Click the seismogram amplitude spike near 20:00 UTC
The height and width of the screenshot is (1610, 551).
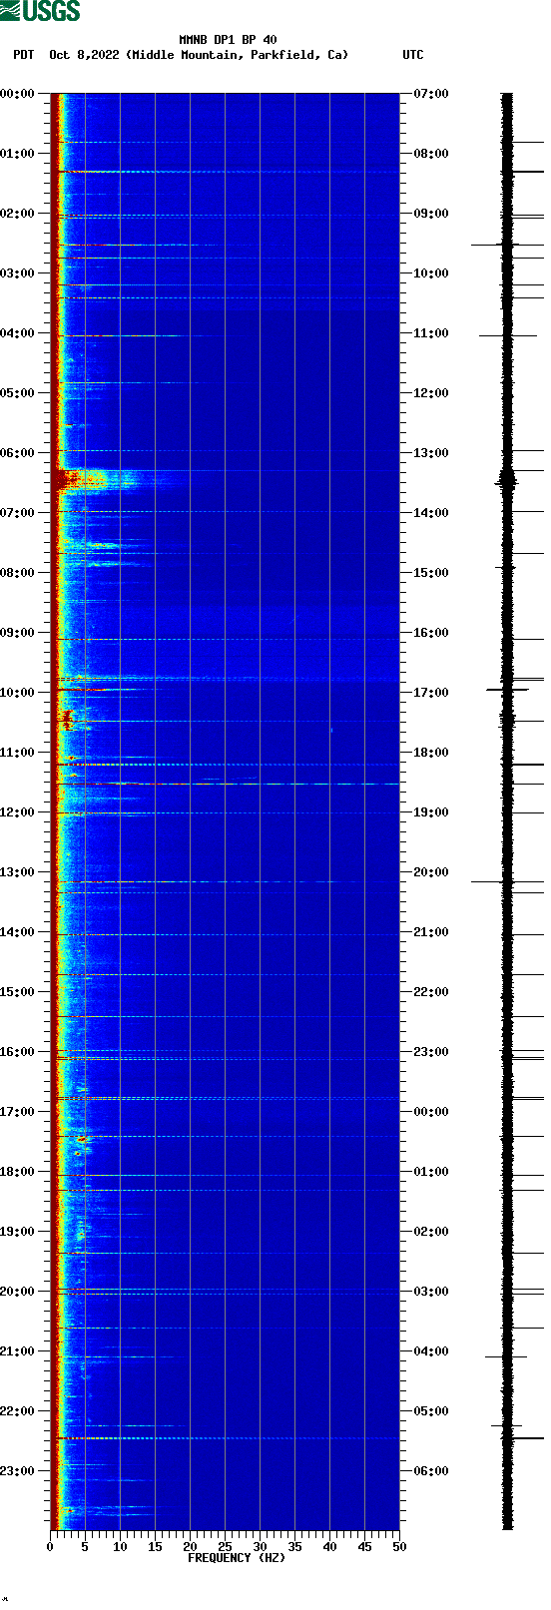507,882
